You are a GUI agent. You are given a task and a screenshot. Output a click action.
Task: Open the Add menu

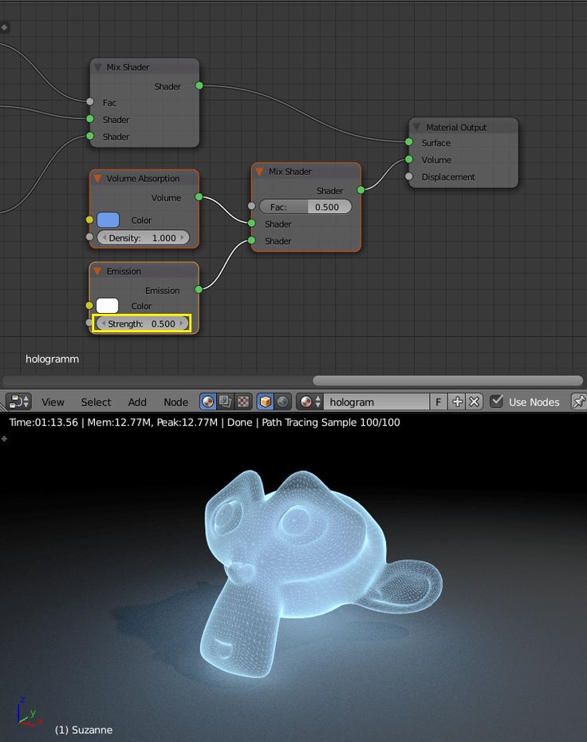[137, 402]
